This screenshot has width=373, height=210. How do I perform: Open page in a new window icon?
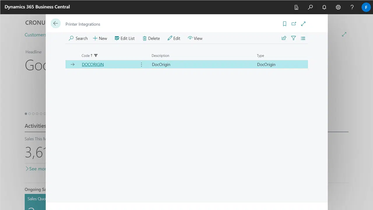[x=294, y=24]
